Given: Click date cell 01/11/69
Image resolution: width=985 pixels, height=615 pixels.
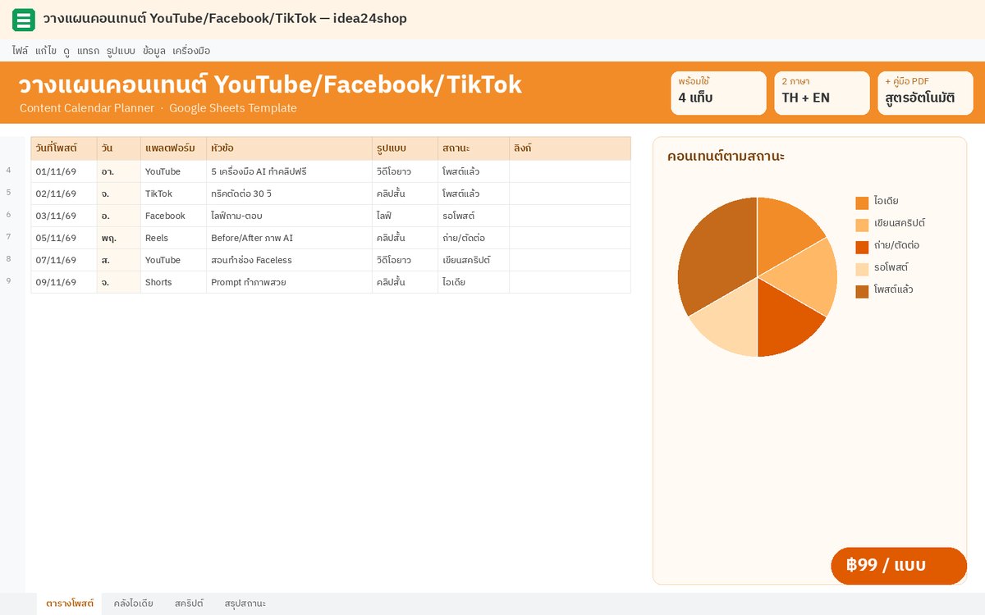Looking at the screenshot, I should tap(64, 171).
